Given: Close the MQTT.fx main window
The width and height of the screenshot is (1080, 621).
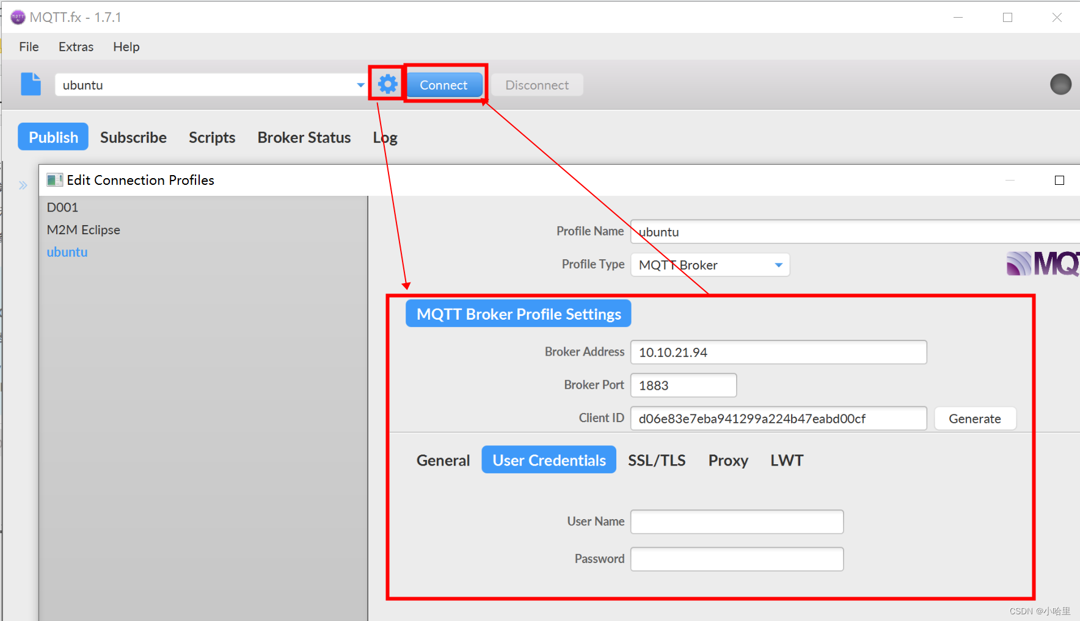Looking at the screenshot, I should tap(1057, 17).
